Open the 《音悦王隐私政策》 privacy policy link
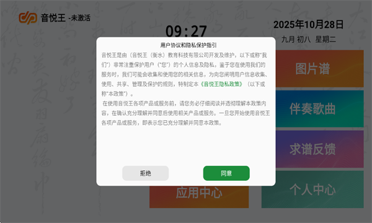372x223 pixels. pos(221,84)
